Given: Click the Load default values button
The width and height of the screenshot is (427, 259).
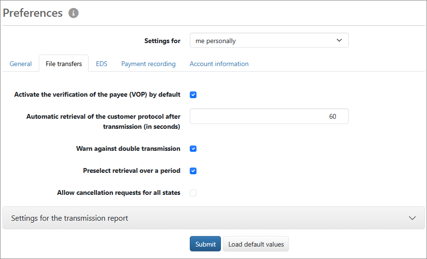Looking at the screenshot, I should [x=256, y=244].
